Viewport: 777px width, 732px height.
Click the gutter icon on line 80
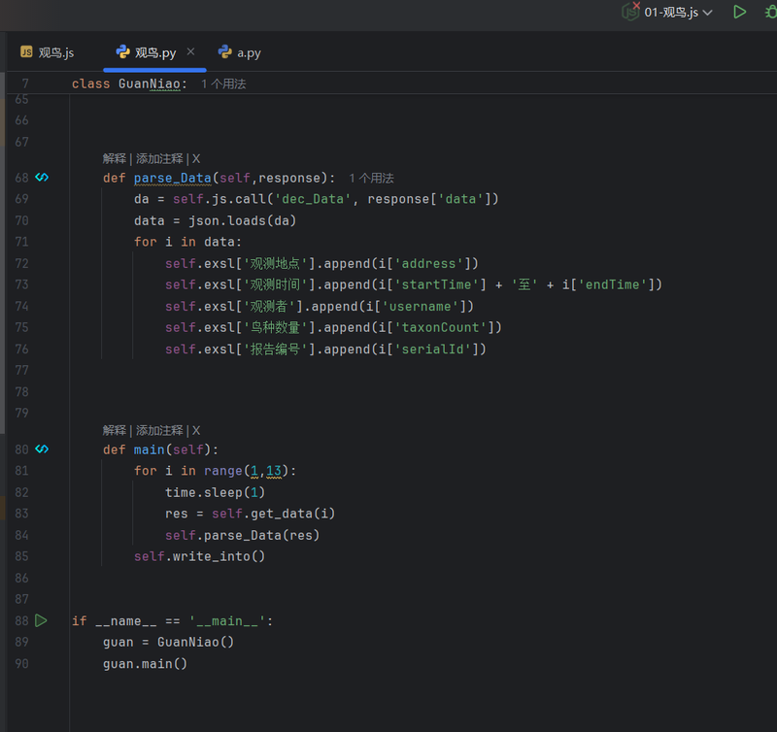pyautogui.click(x=42, y=449)
